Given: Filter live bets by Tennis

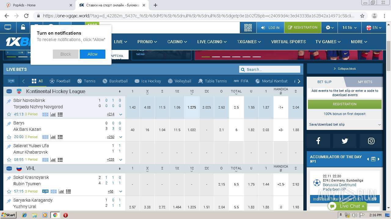Looking at the screenshot, I should tap(86, 81).
